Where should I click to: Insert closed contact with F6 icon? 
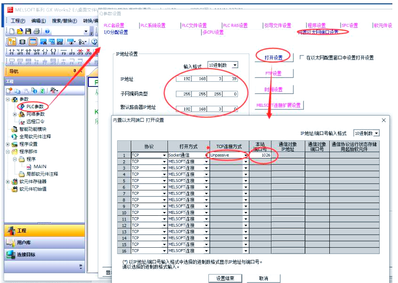point(28,52)
